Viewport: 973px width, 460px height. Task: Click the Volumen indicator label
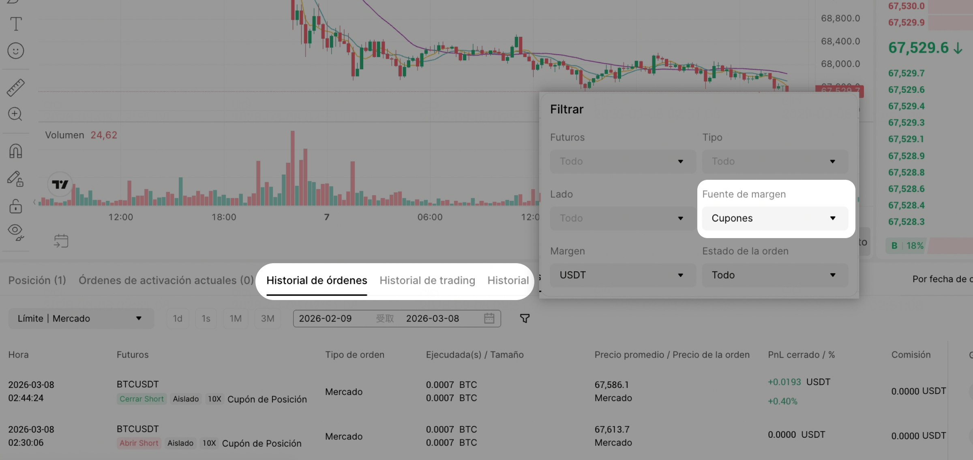[x=64, y=135]
